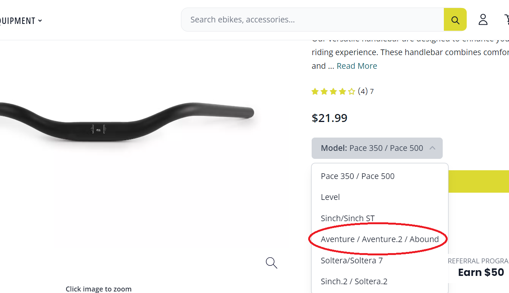Click the first yellow rating star
The height and width of the screenshot is (293, 509).
[315, 91]
